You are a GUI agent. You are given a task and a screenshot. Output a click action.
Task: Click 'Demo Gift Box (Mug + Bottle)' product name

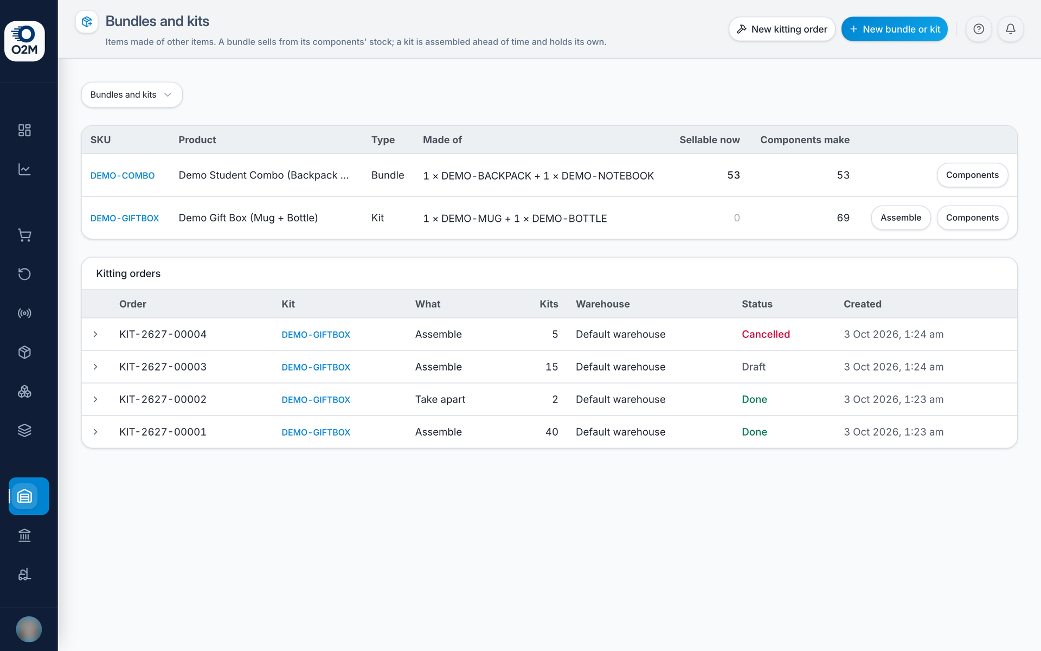(x=248, y=218)
